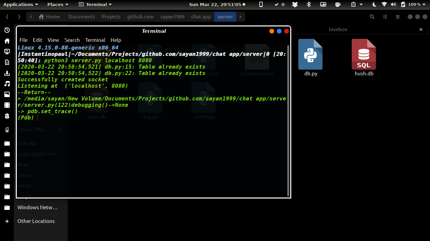Select the db.py Python file
430x241 pixels.
[x=311, y=57]
